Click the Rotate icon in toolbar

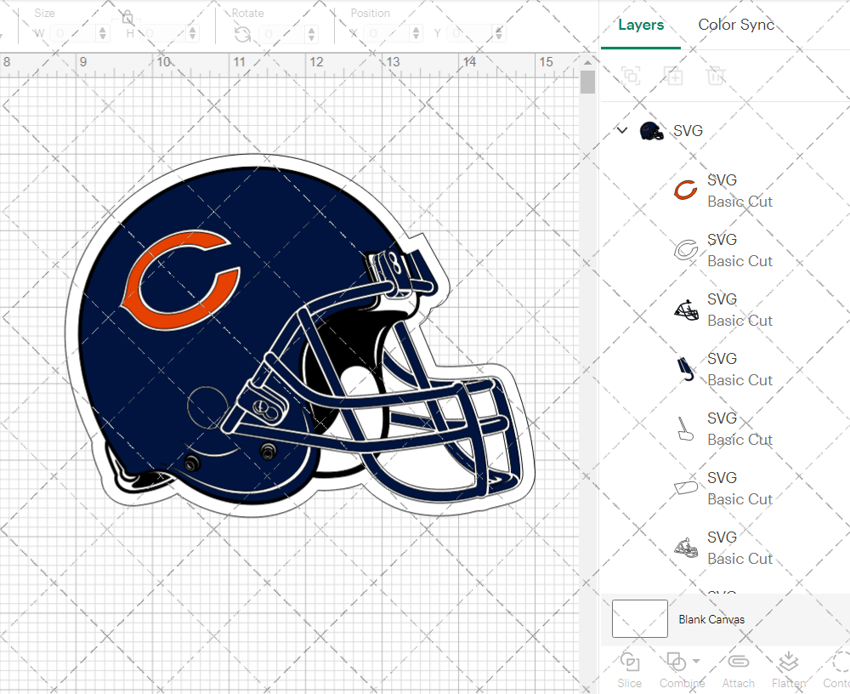(242, 34)
